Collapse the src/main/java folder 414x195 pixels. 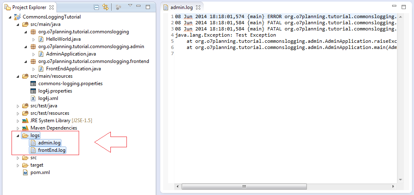click(x=18, y=25)
